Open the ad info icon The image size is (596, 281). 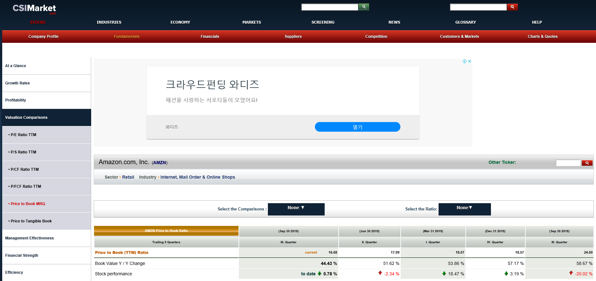coord(464,61)
